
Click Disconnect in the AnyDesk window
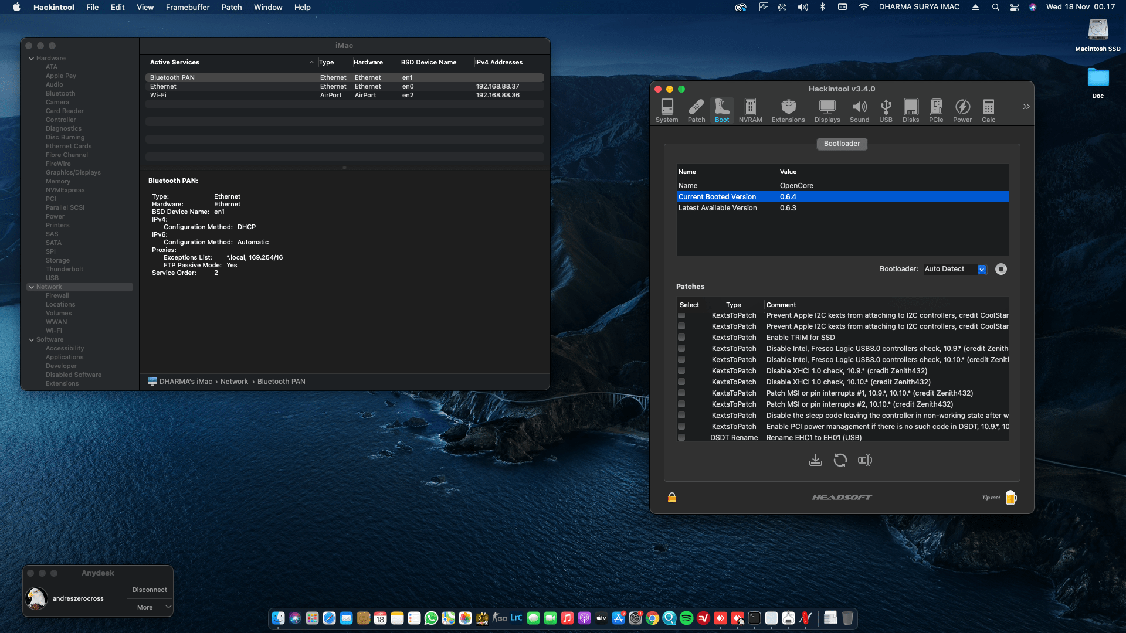click(149, 590)
